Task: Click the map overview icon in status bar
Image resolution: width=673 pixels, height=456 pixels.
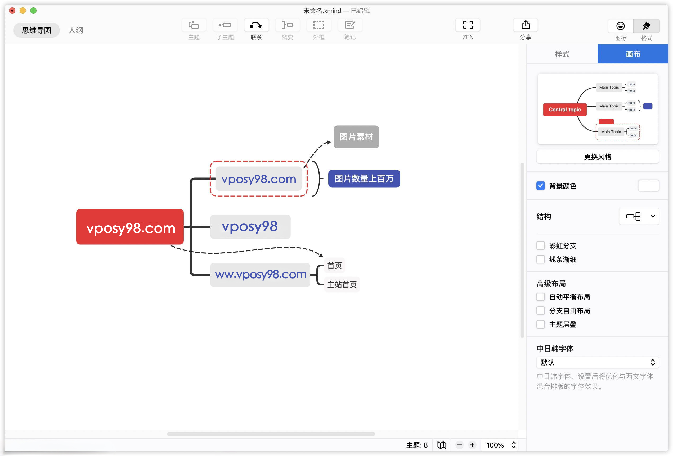Action: [442, 445]
